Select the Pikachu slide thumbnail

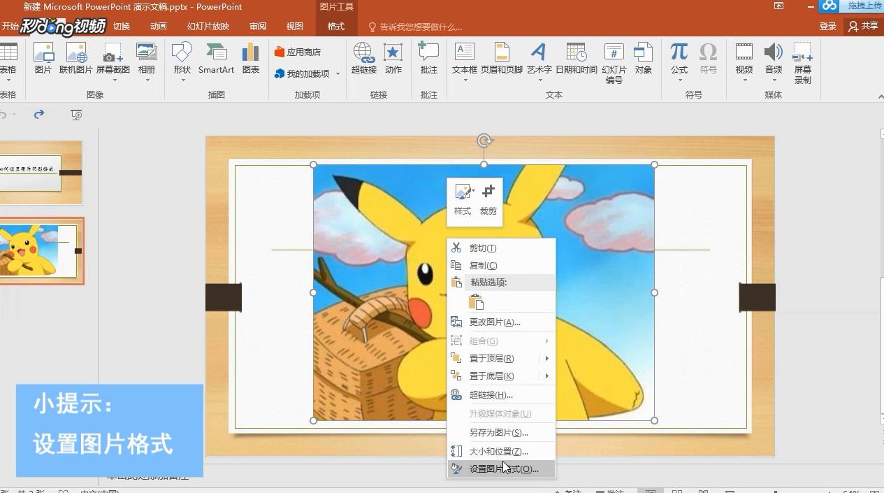pyautogui.click(x=41, y=251)
